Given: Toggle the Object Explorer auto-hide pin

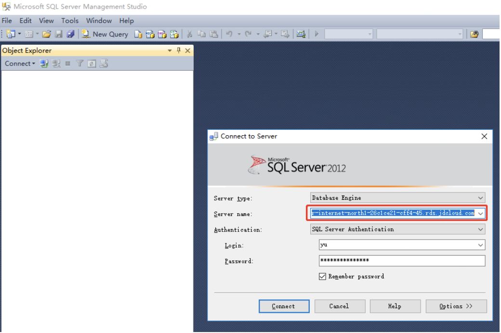Looking at the screenshot, I should coord(179,50).
